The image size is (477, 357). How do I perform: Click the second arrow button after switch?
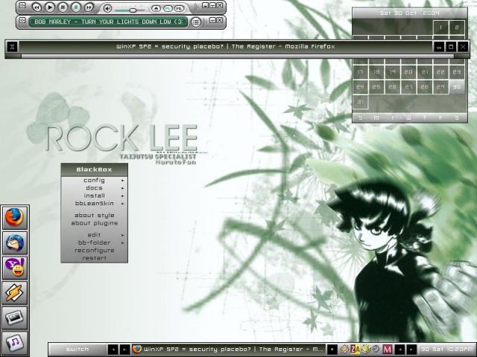pos(124,350)
